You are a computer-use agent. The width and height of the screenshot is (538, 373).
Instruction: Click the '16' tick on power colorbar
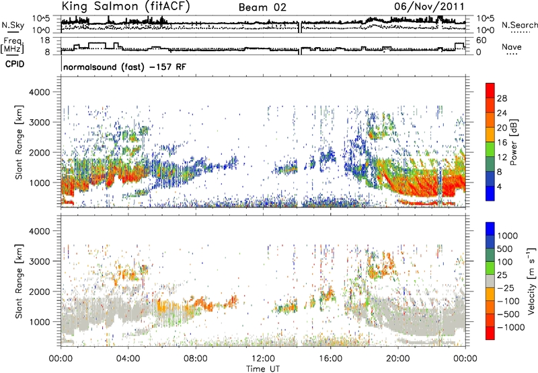502,143
